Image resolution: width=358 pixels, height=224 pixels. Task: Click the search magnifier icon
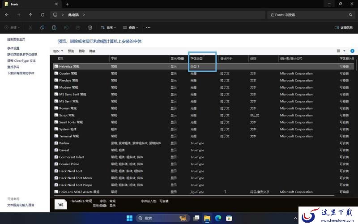tap(350, 15)
